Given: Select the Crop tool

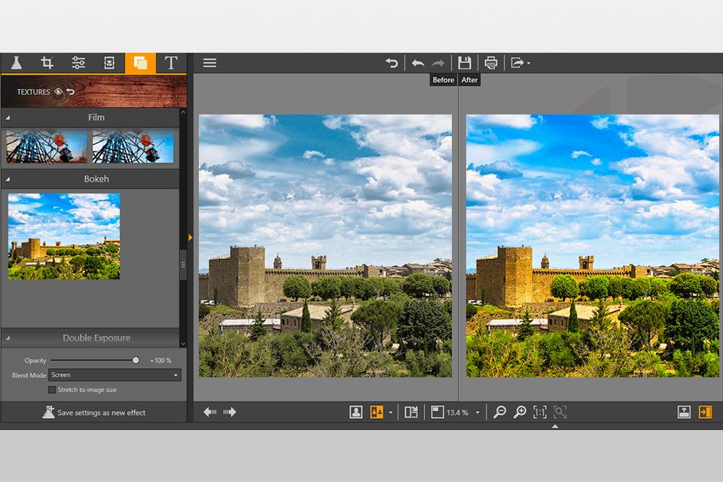Looking at the screenshot, I should 47,63.
